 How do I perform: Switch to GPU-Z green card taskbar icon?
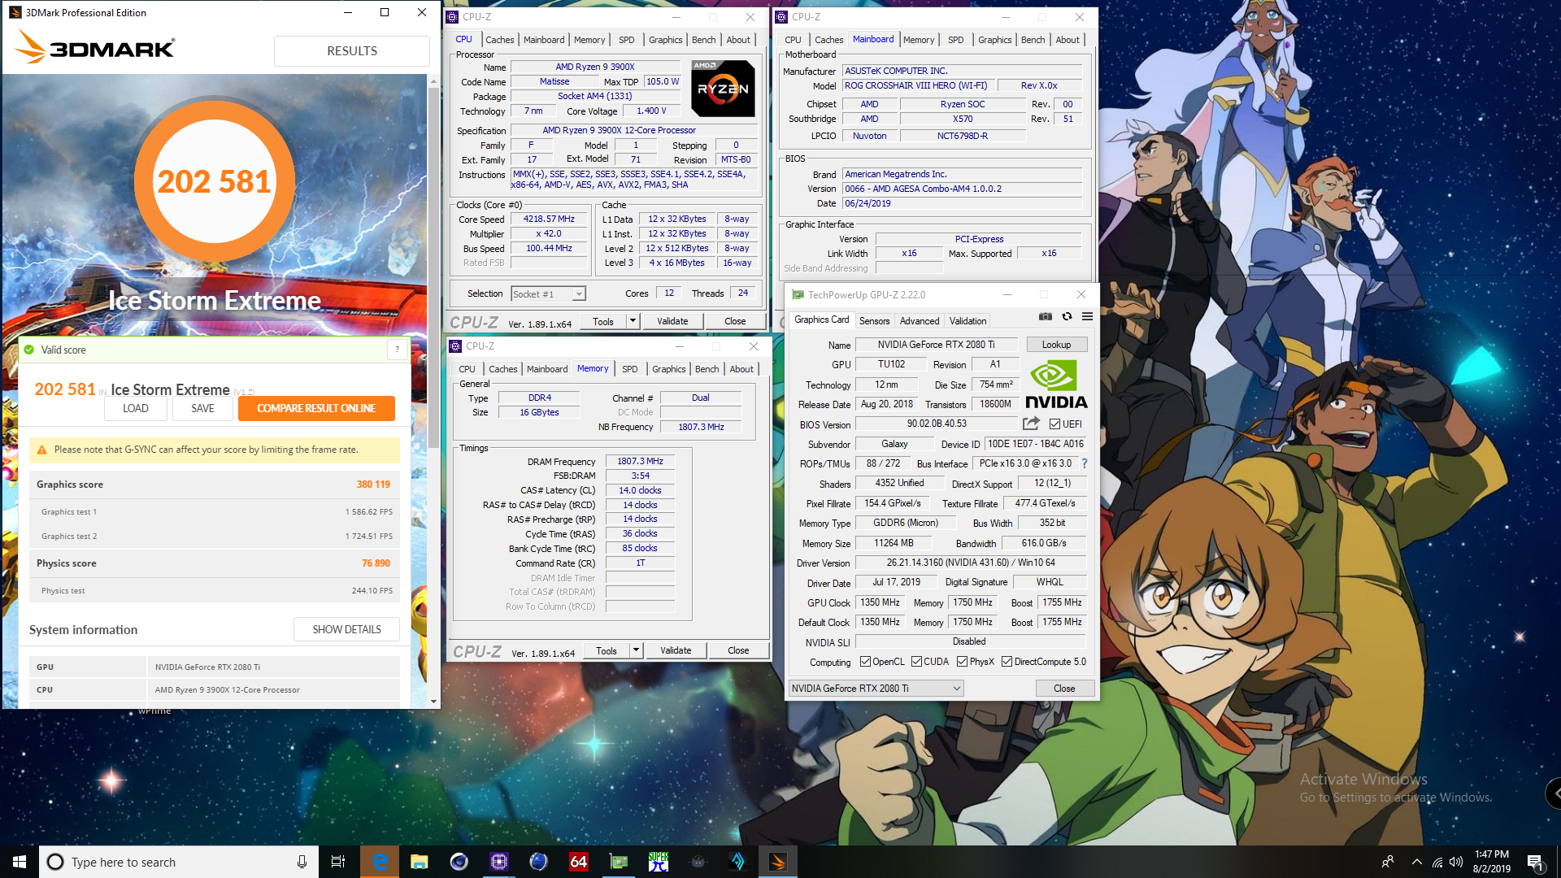coord(619,862)
